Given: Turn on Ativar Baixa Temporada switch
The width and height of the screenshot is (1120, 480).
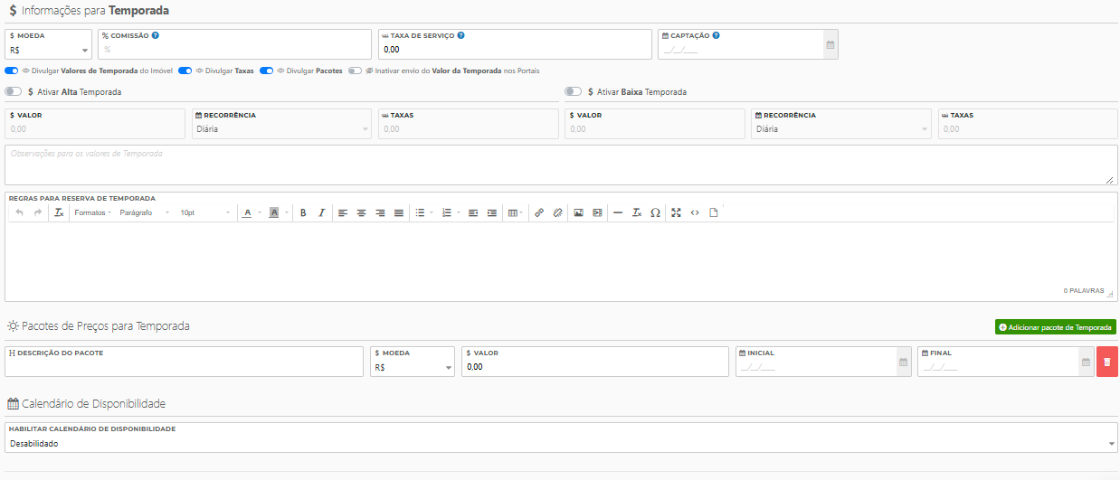Looking at the screenshot, I should [573, 91].
